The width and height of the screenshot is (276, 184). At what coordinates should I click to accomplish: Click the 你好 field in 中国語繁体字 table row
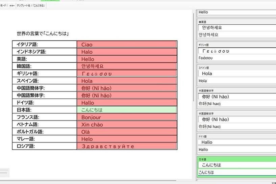click(x=127, y=95)
